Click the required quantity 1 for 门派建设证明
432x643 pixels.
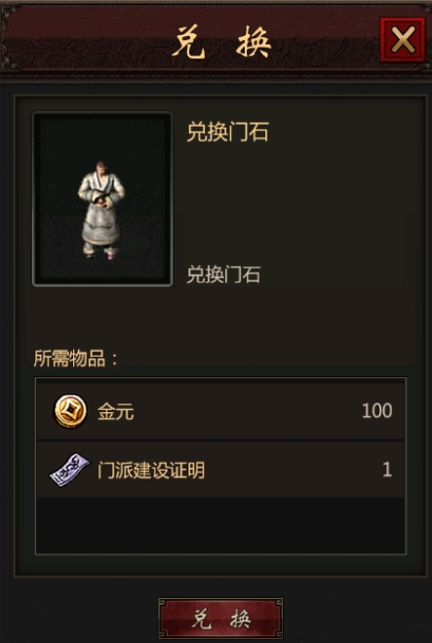(387, 470)
